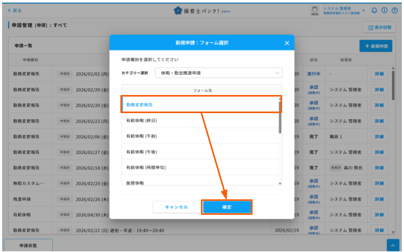Open the info circle icon in header
The image size is (404, 252).
point(384,10)
